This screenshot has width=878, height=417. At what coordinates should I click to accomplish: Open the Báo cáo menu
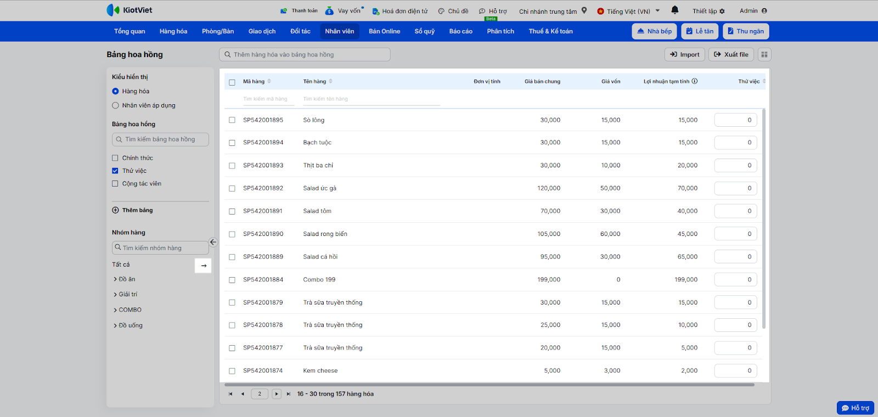[460, 31]
